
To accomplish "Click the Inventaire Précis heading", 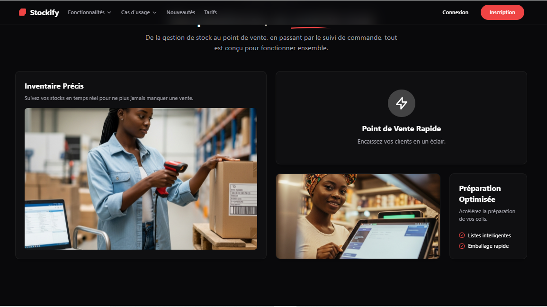I will 54,86.
